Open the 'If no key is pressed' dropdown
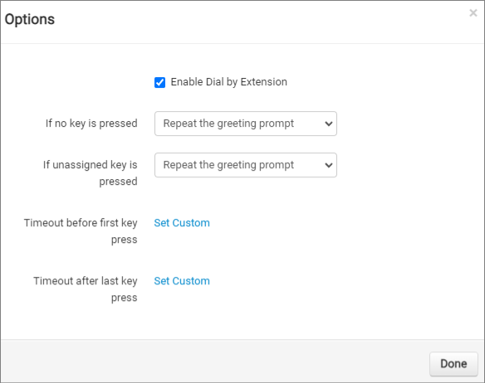485x383 pixels. [x=246, y=124]
